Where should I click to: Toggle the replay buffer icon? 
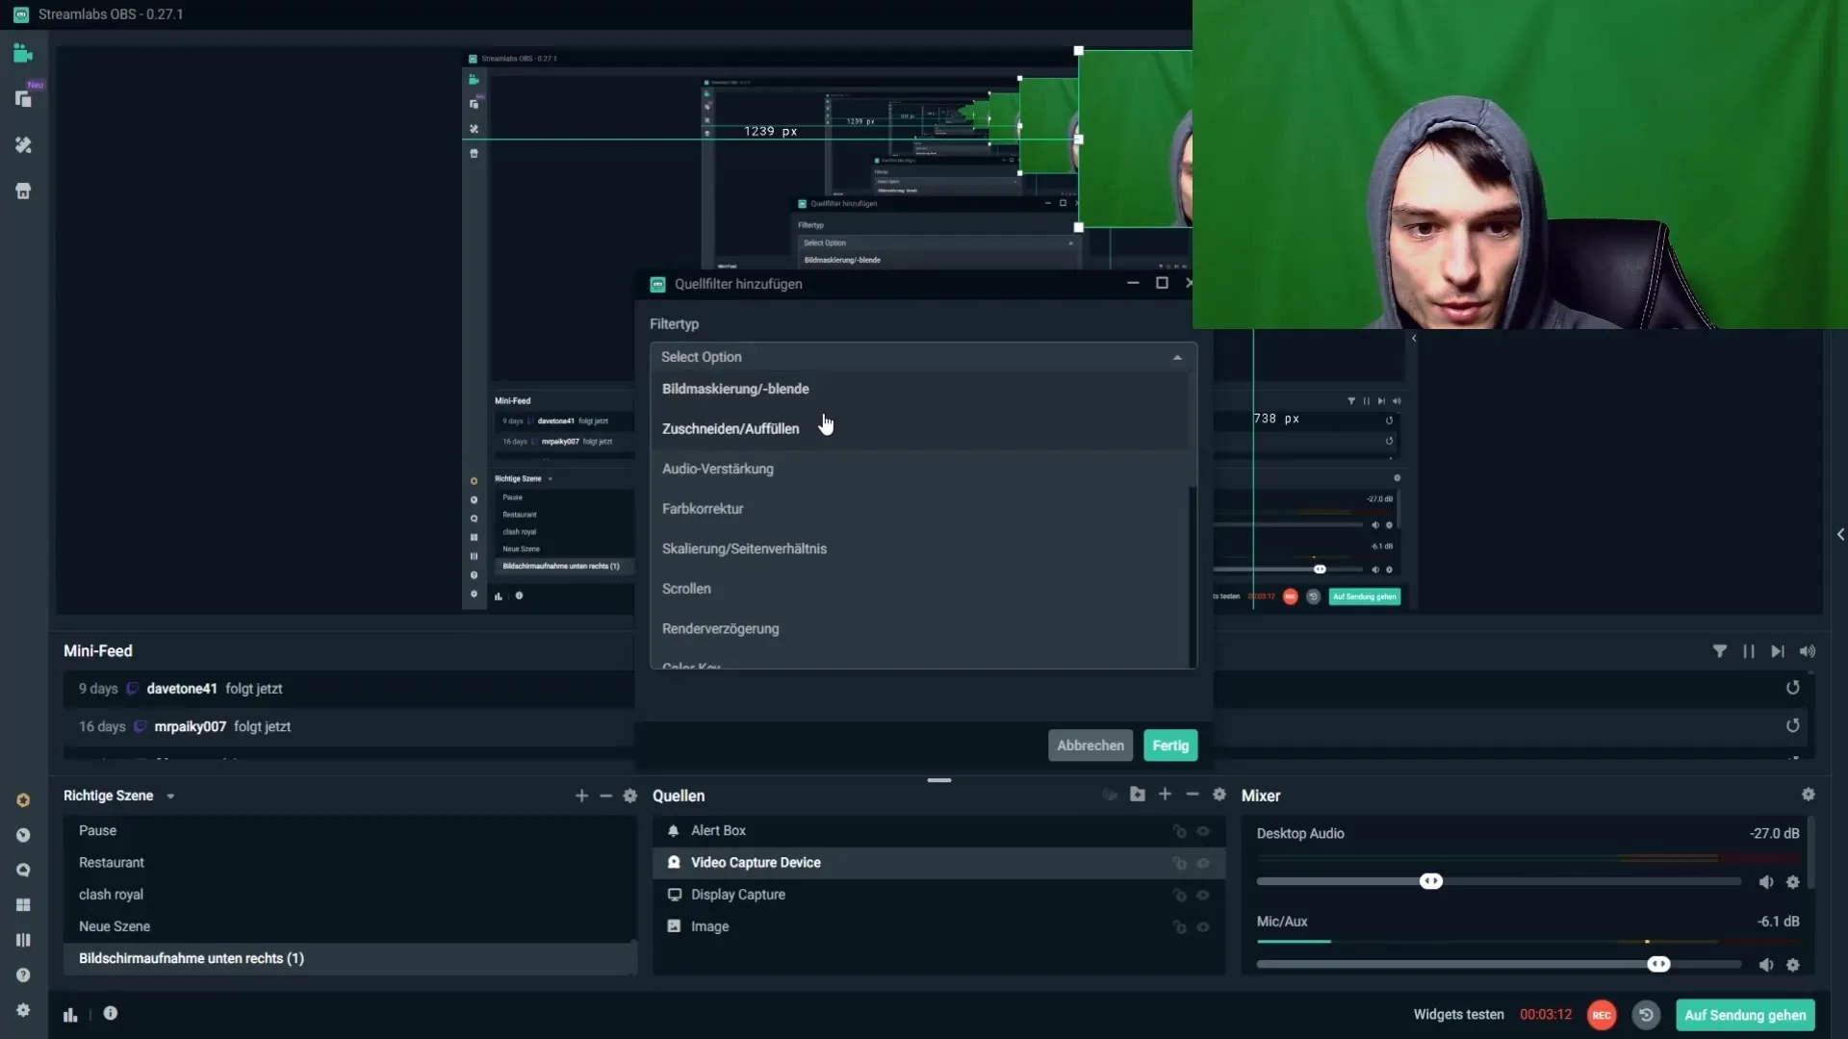tap(1646, 1015)
